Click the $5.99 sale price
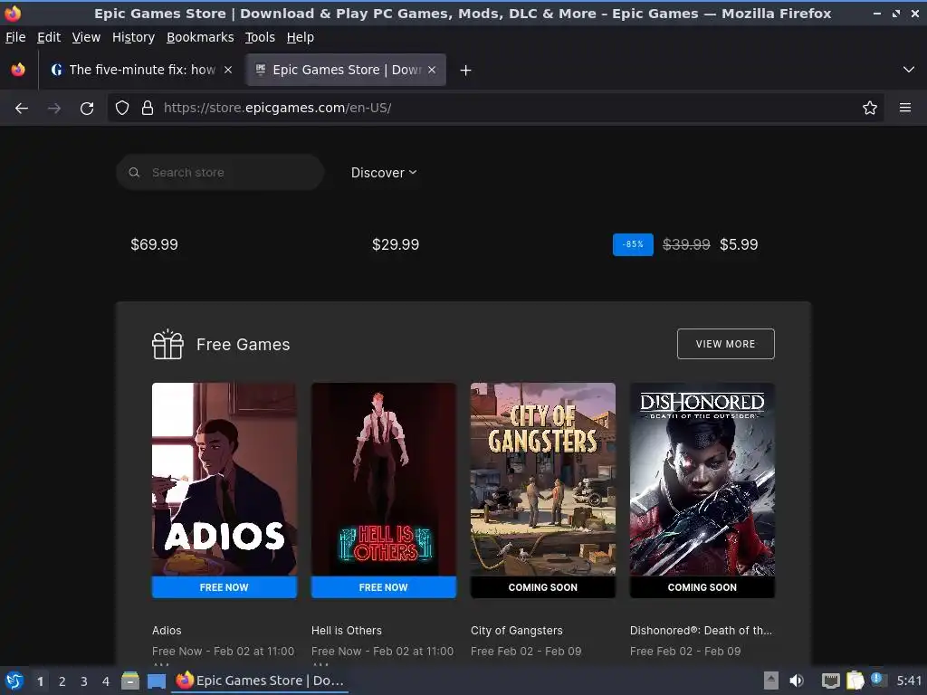Screen dimensions: 927x695 click(739, 244)
